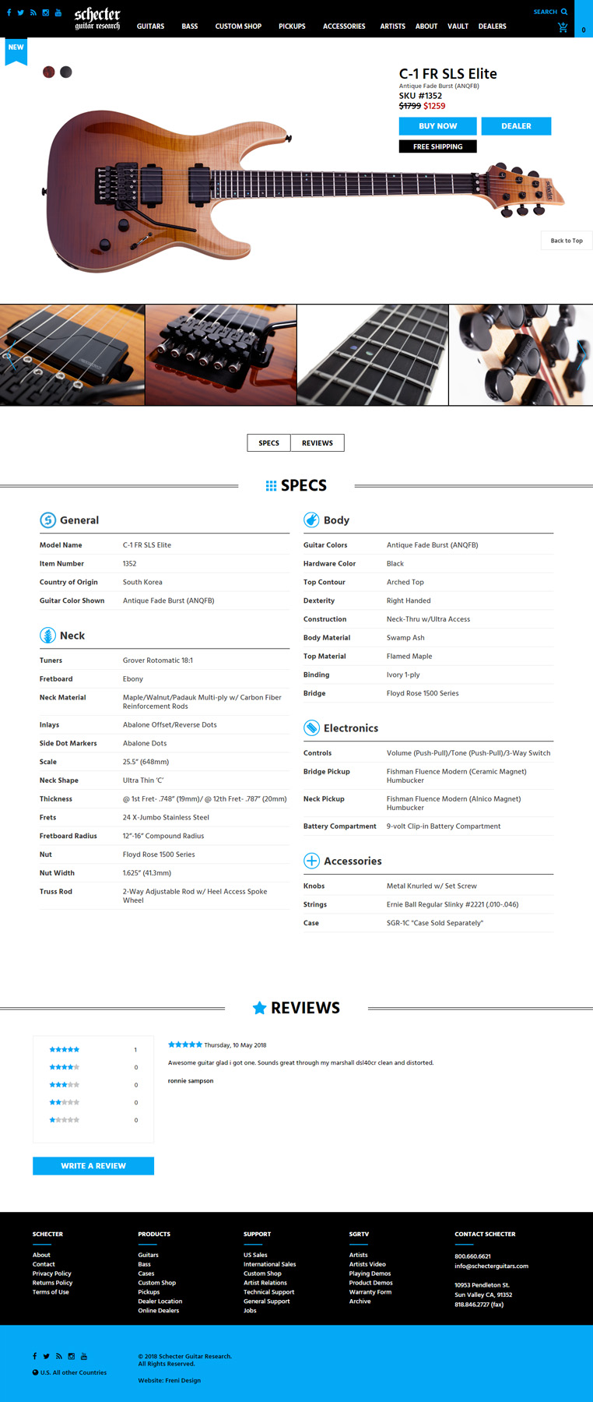Open BASS menu in navigation
Image resolution: width=593 pixels, height=1402 pixels.
[x=190, y=26]
